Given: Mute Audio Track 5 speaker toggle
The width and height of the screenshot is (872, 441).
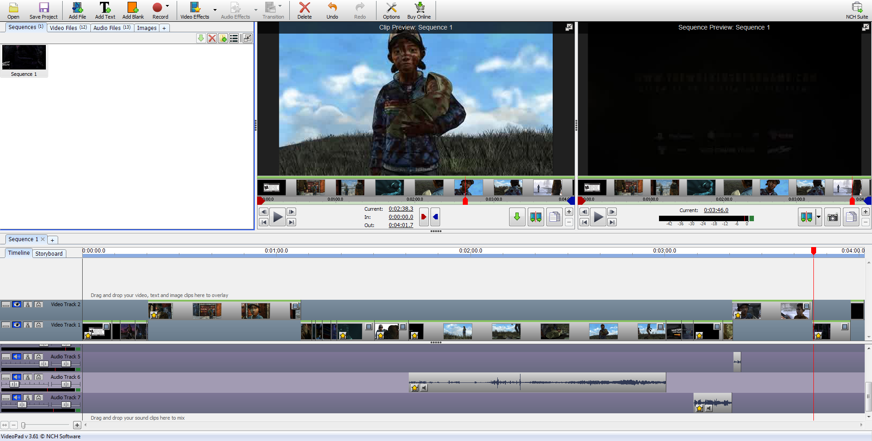Looking at the screenshot, I should click(x=17, y=357).
